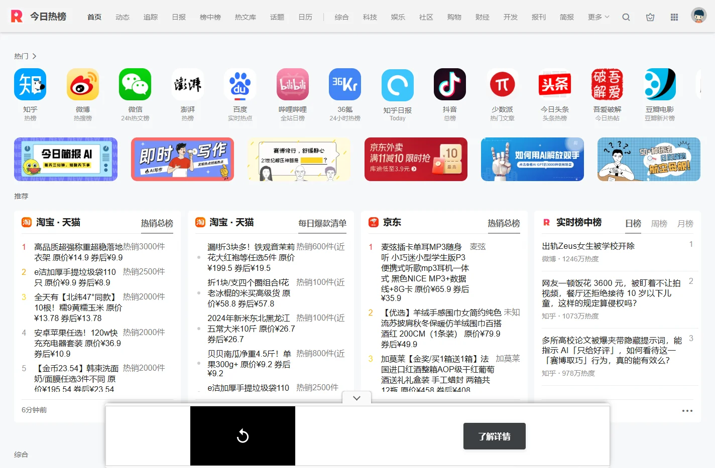715x468 pixels.
Task: Open the 麦弦插卡单耳MP3 item
Action: click(425, 273)
